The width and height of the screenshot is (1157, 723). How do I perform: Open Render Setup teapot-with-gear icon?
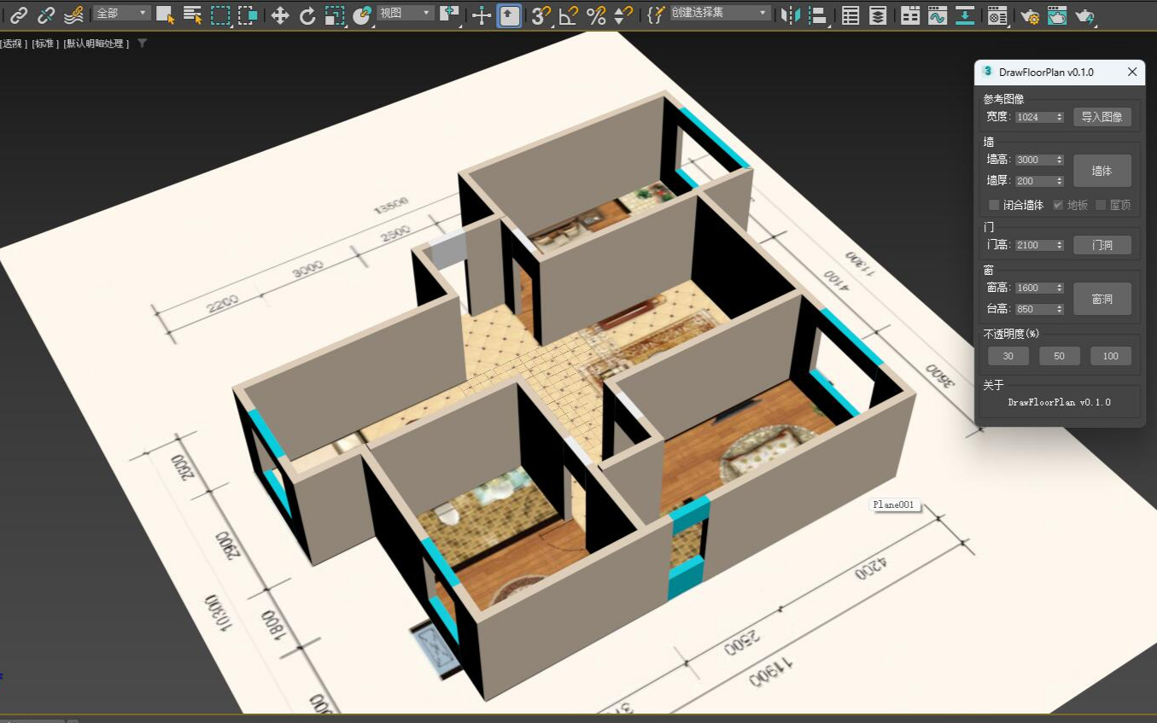pyautogui.click(x=1030, y=15)
